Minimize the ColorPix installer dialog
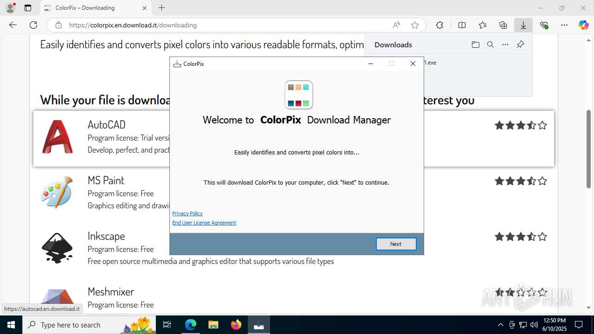 pyautogui.click(x=371, y=64)
